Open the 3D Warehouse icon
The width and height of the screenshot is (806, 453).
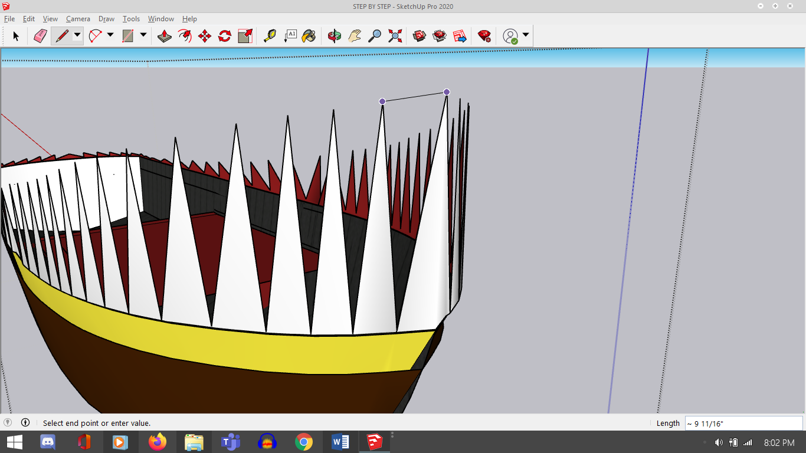[420, 36]
